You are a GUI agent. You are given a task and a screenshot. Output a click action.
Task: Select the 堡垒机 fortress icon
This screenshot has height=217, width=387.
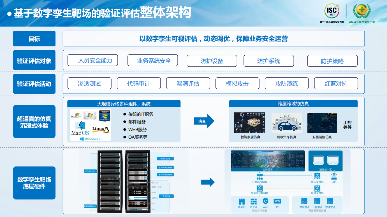(x=242, y=201)
